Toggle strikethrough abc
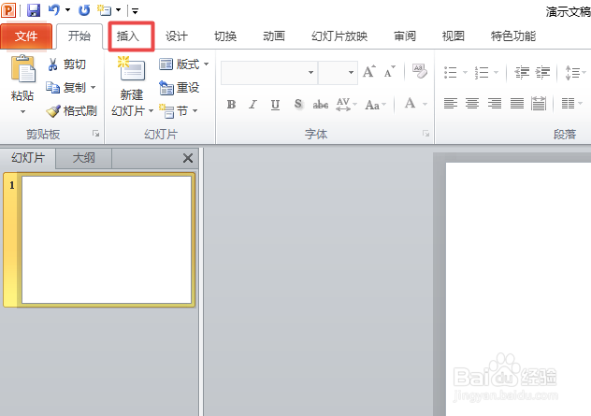This screenshot has width=591, height=416. tap(321, 105)
